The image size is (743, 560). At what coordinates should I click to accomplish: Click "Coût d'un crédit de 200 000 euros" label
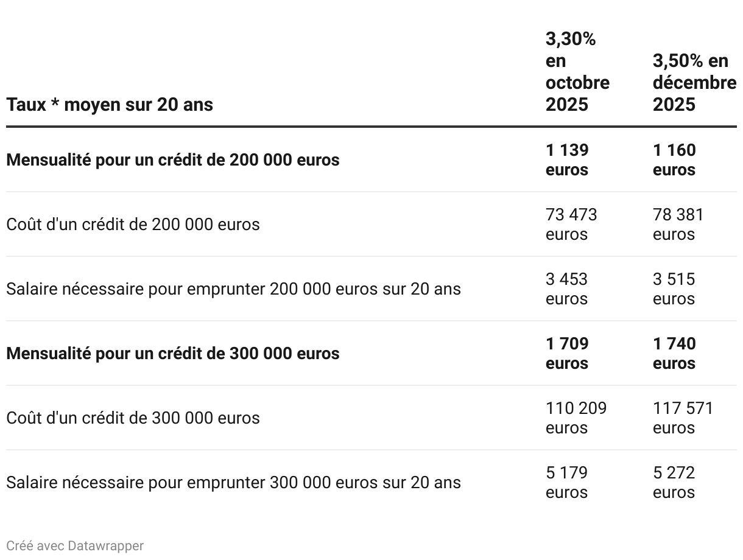coord(133,225)
